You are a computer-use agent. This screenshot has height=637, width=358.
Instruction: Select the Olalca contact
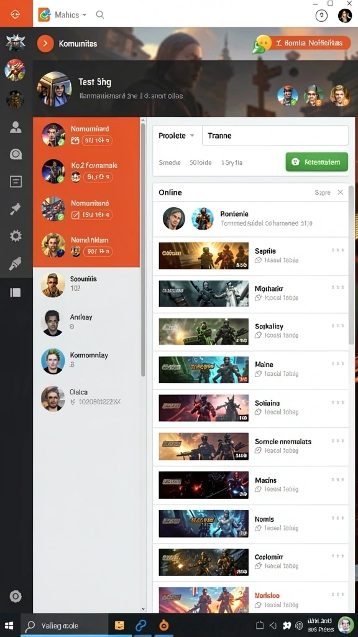pyautogui.click(x=86, y=399)
